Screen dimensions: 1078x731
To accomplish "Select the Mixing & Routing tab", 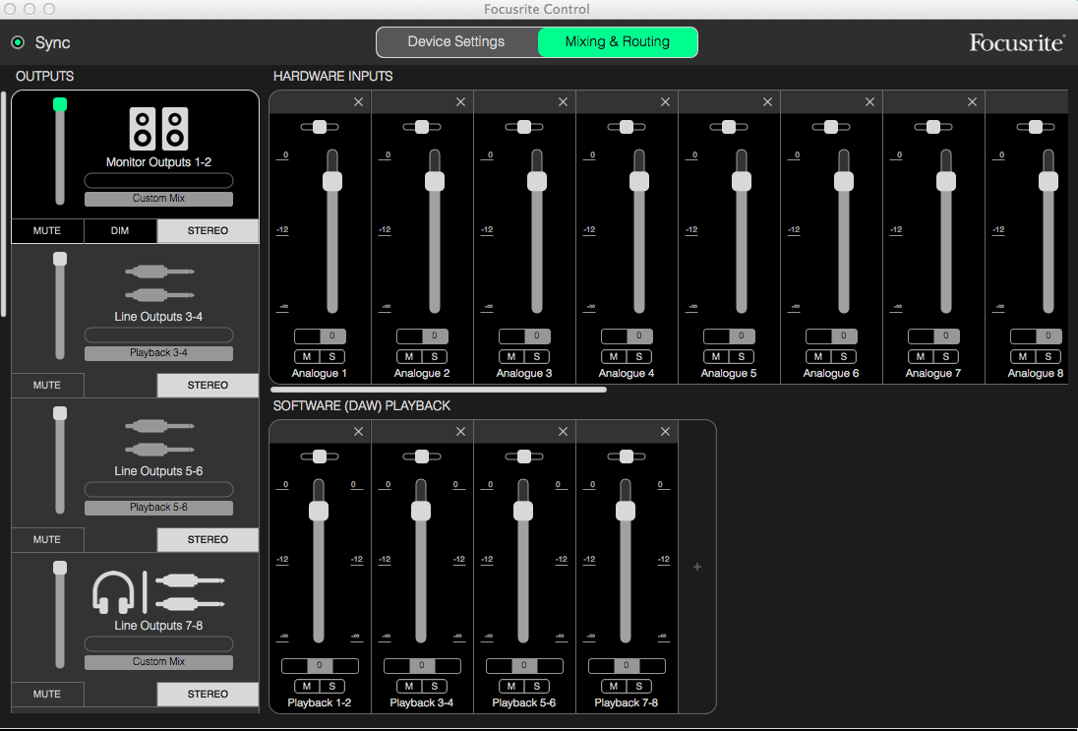I will pos(618,42).
